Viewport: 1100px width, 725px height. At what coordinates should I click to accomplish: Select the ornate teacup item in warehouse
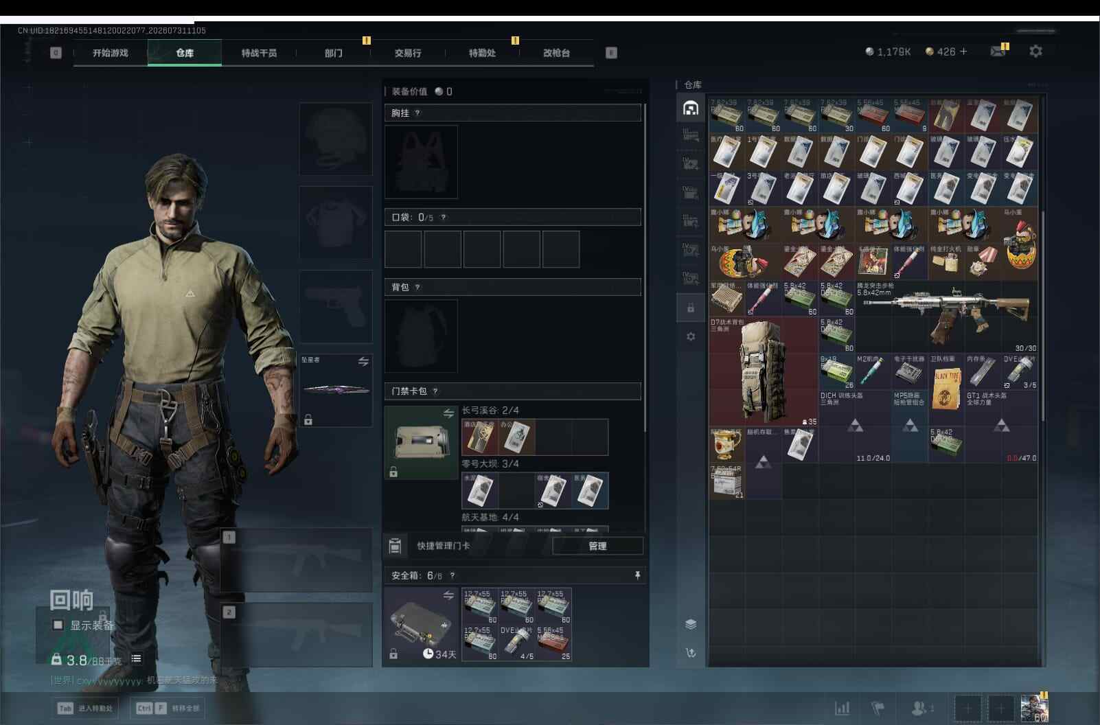[x=727, y=445]
